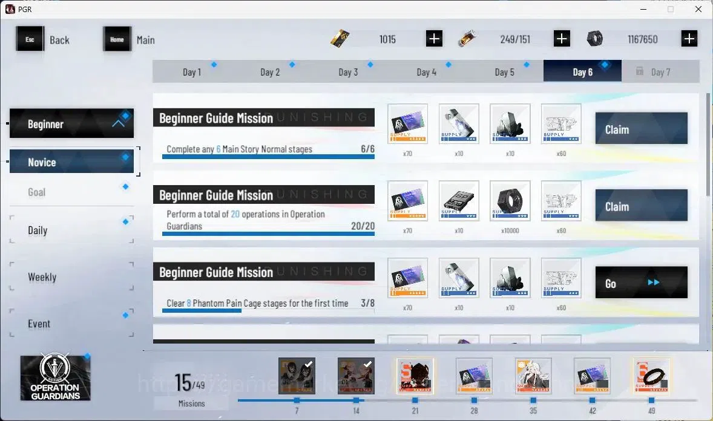Claim reward for Main Story Normal stages mission

coord(641,129)
